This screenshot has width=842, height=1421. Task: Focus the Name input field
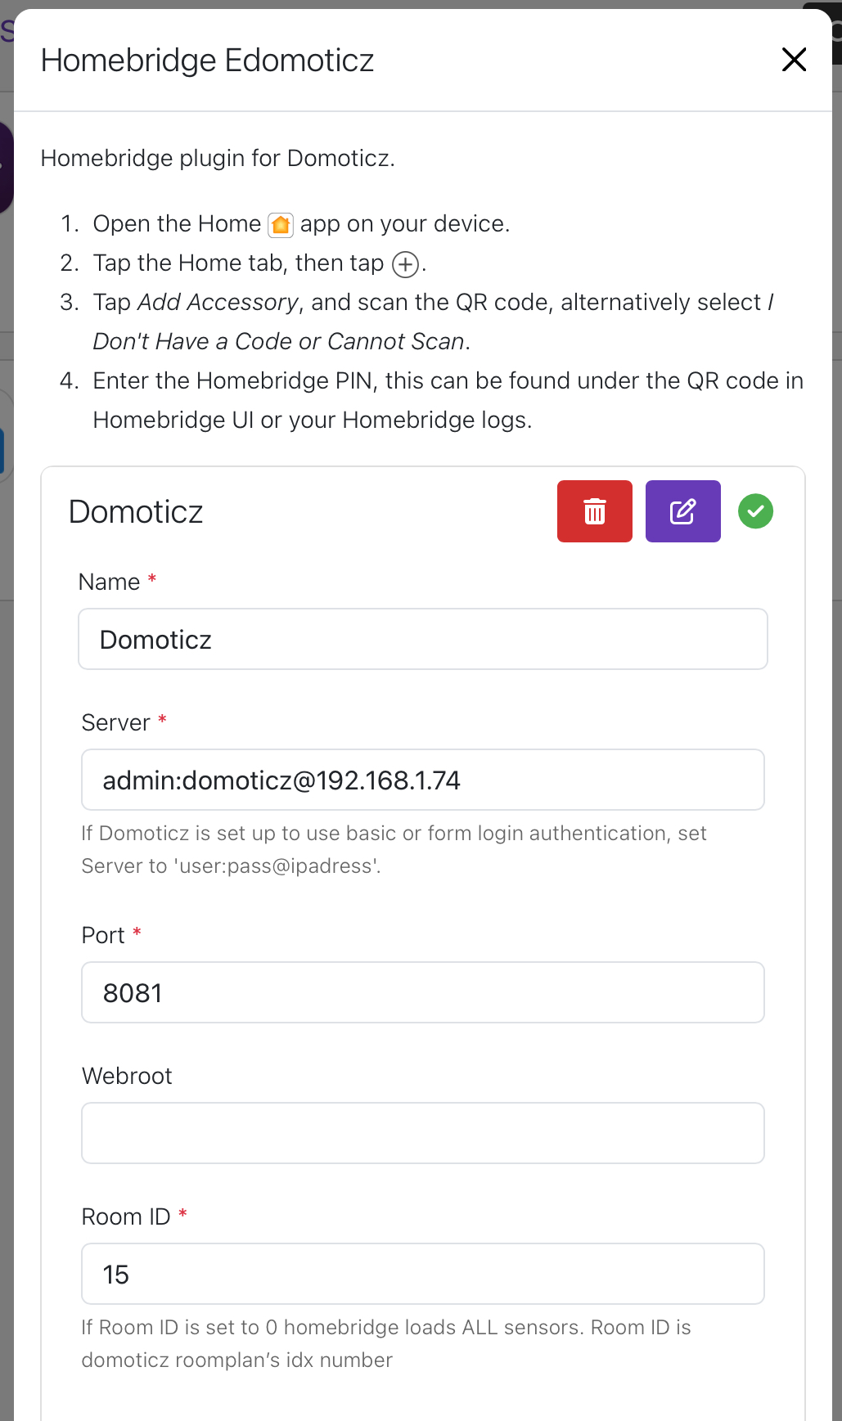pyautogui.click(x=422, y=639)
